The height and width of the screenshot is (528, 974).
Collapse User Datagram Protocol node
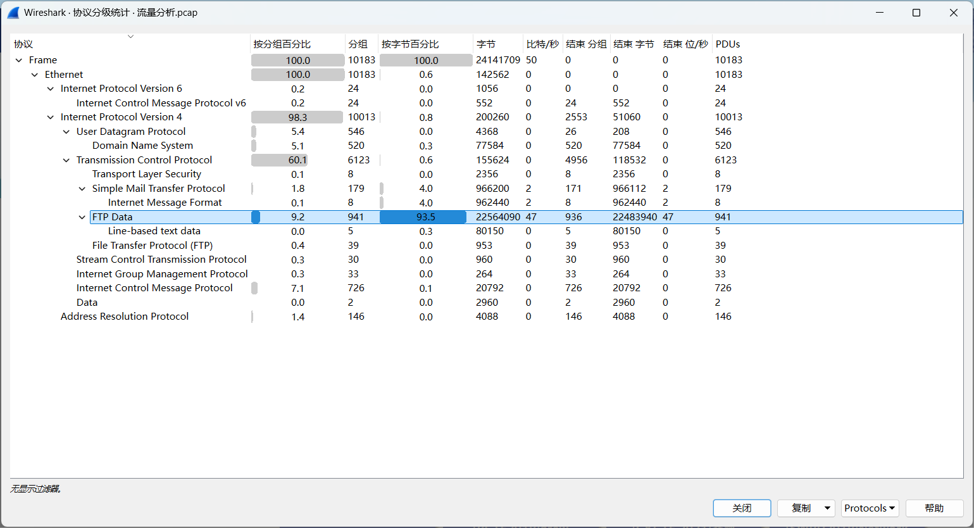(66, 132)
